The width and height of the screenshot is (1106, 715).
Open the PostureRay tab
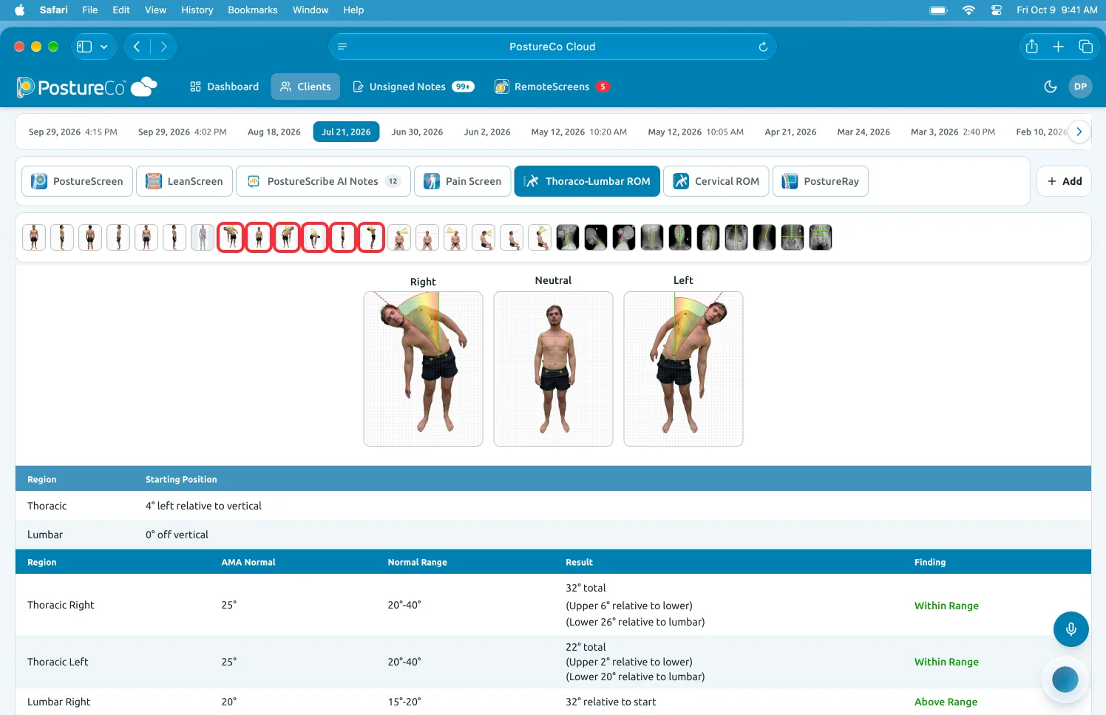coord(821,181)
